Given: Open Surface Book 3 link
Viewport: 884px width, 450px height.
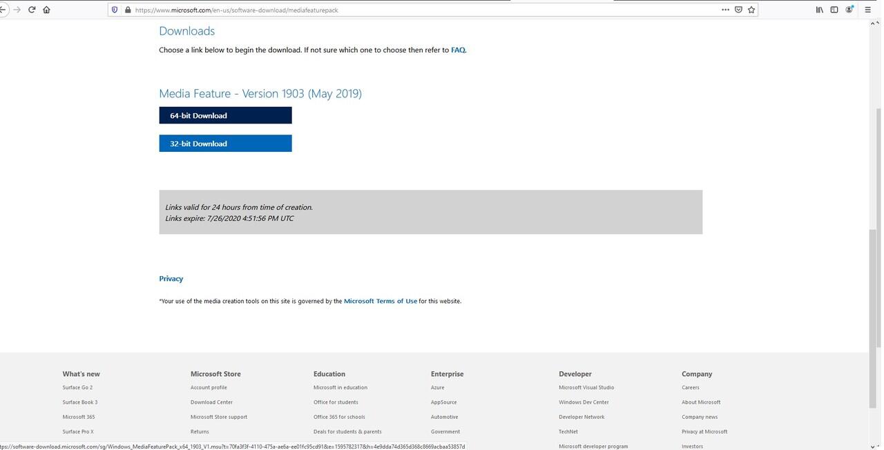Looking at the screenshot, I should (80, 402).
